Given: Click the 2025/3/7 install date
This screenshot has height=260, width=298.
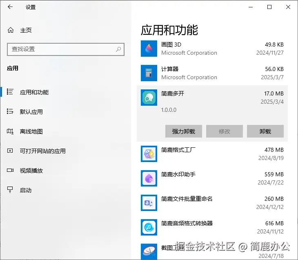Looking at the screenshot, I should 272,77.
